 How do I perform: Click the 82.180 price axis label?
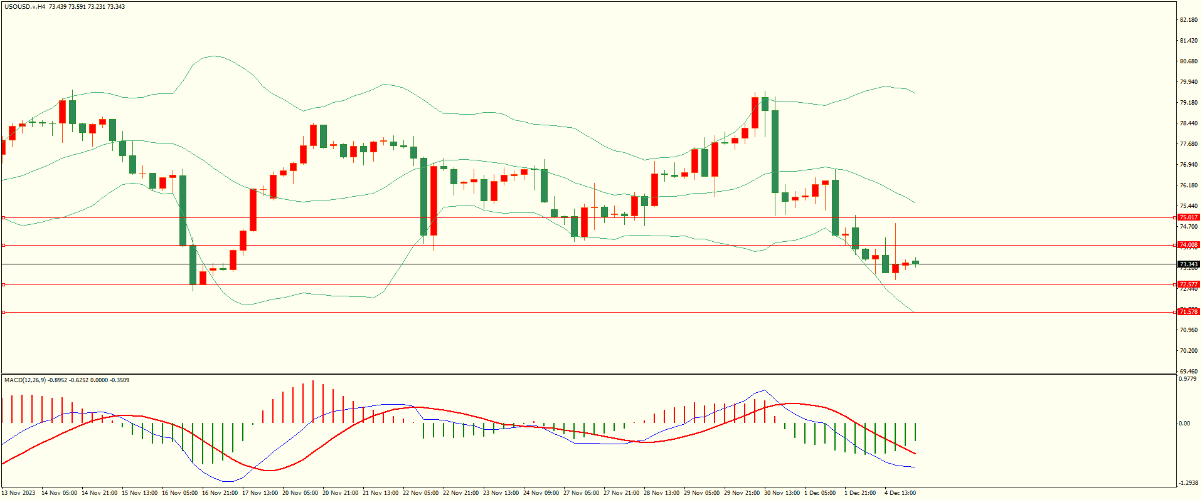point(1188,20)
